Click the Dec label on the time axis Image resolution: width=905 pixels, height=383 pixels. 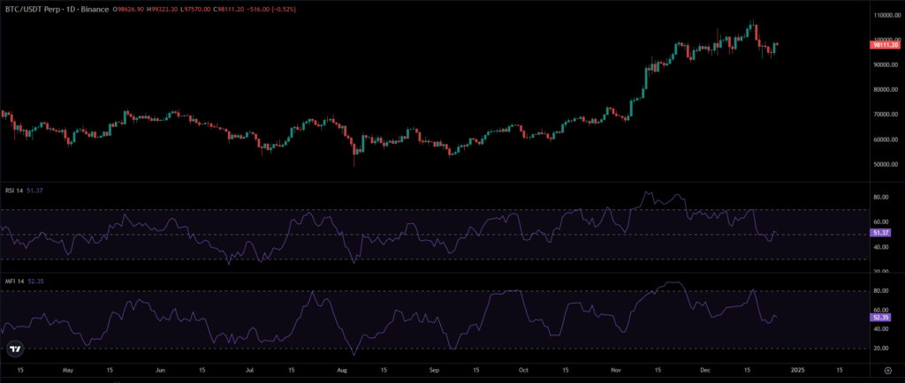706,369
